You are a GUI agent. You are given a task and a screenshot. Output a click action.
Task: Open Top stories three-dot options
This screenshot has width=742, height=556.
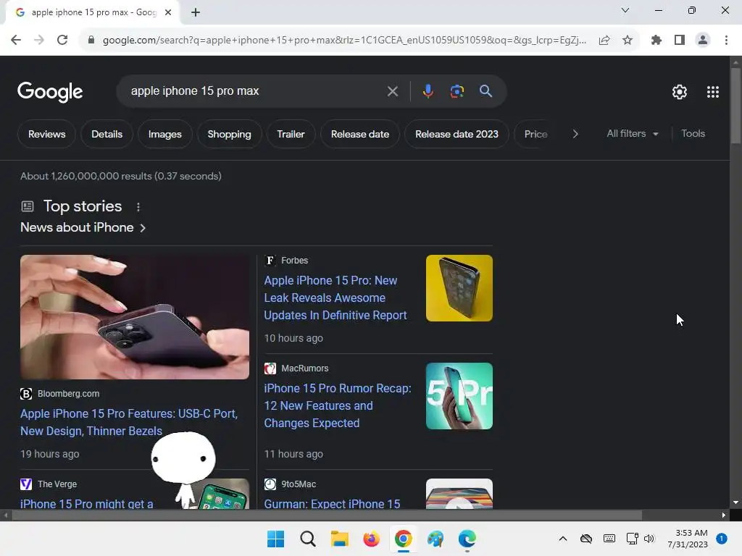click(x=138, y=207)
